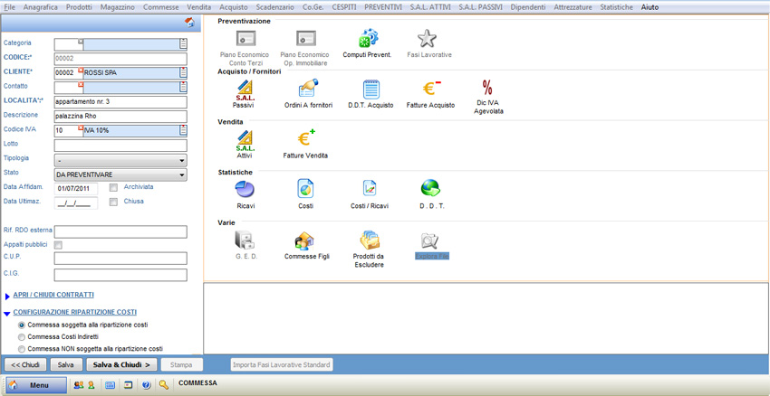Open Computi Prevent. icon
The image size is (770, 396).
pos(367,39)
